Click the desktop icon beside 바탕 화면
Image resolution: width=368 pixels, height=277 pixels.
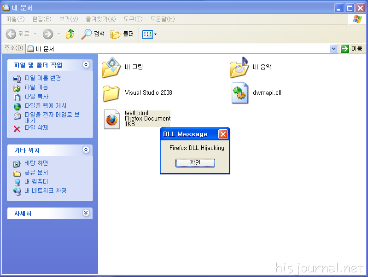(17, 164)
